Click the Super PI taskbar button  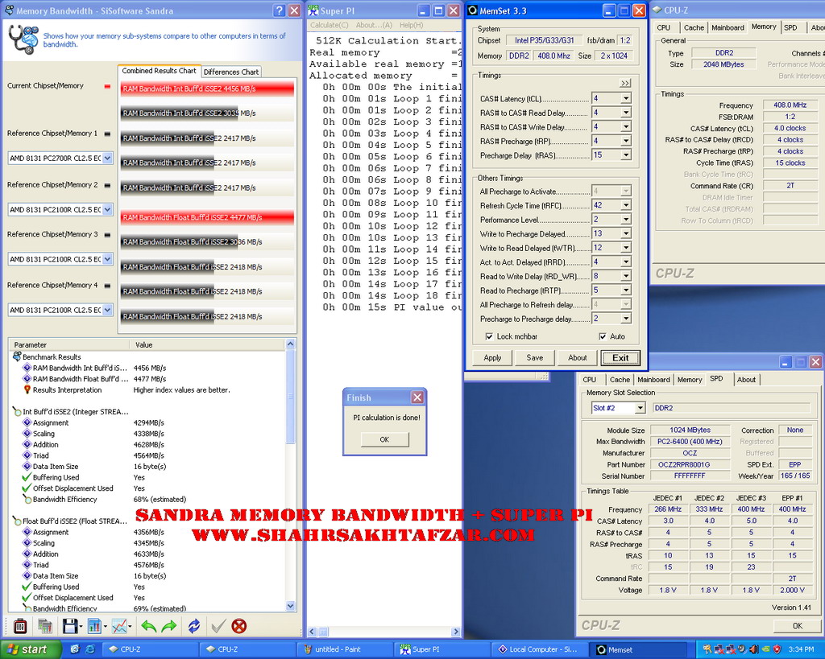click(x=442, y=649)
